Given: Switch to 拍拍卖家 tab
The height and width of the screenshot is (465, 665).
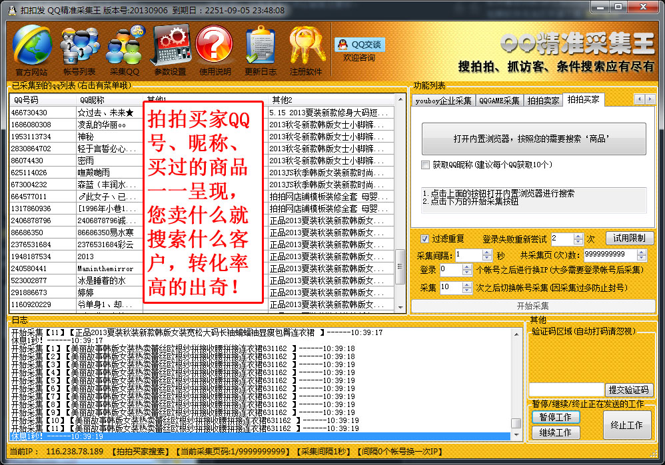Looking at the screenshot, I should tap(543, 101).
